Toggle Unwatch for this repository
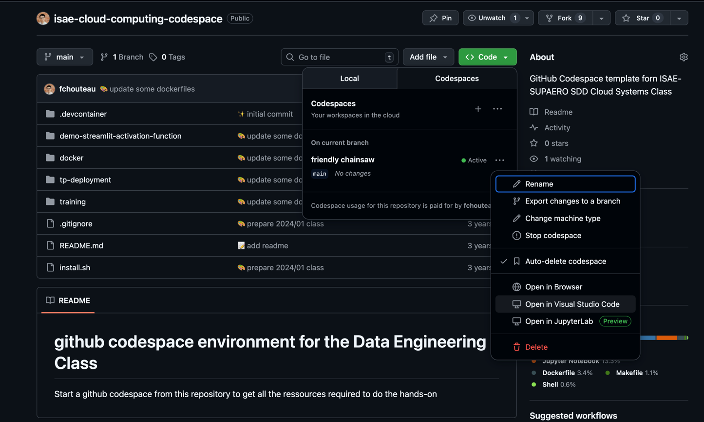This screenshot has height=422, width=704. tap(492, 18)
